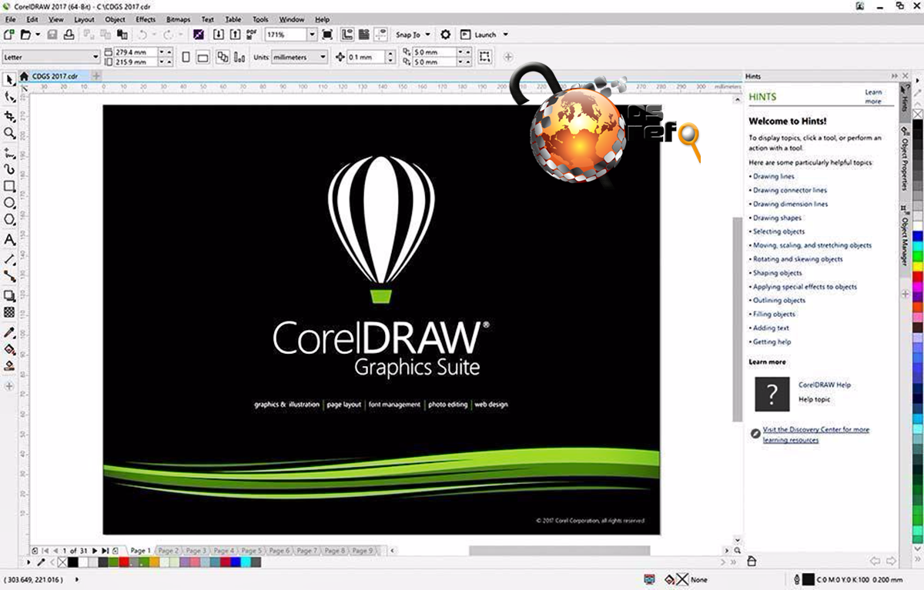This screenshot has height=590, width=924.
Task: Switch to the Page 2 tab
Action: click(x=168, y=551)
